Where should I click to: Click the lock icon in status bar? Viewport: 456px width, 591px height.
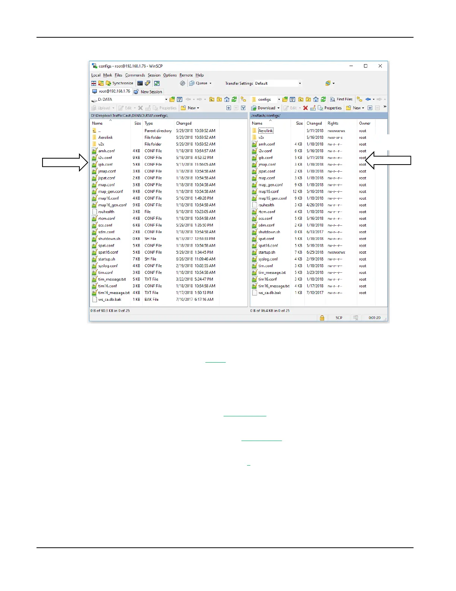click(x=322, y=318)
